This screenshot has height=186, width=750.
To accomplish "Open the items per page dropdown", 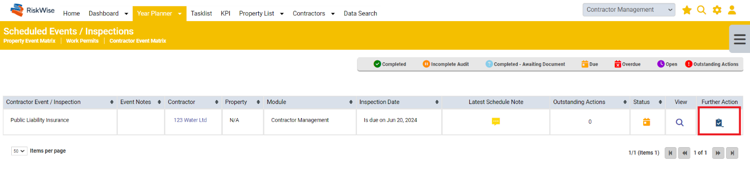I will [19, 151].
